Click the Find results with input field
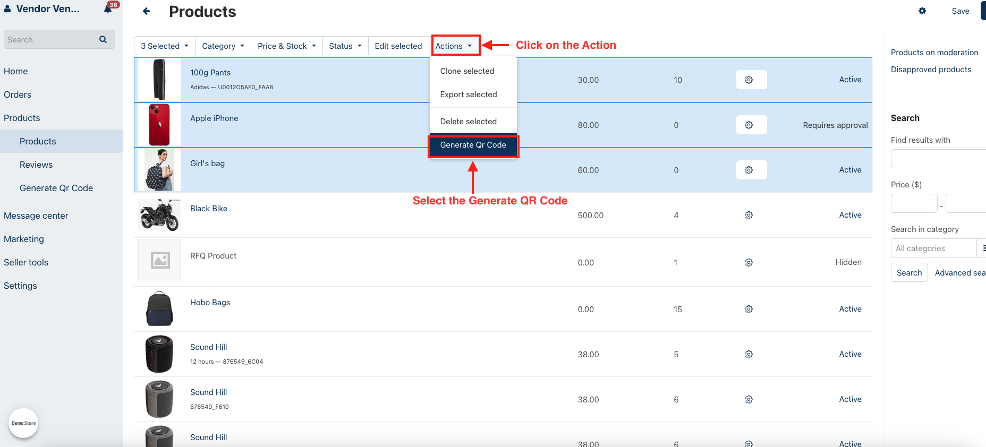The width and height of the screenshot is (986, 447). point(938,159)
